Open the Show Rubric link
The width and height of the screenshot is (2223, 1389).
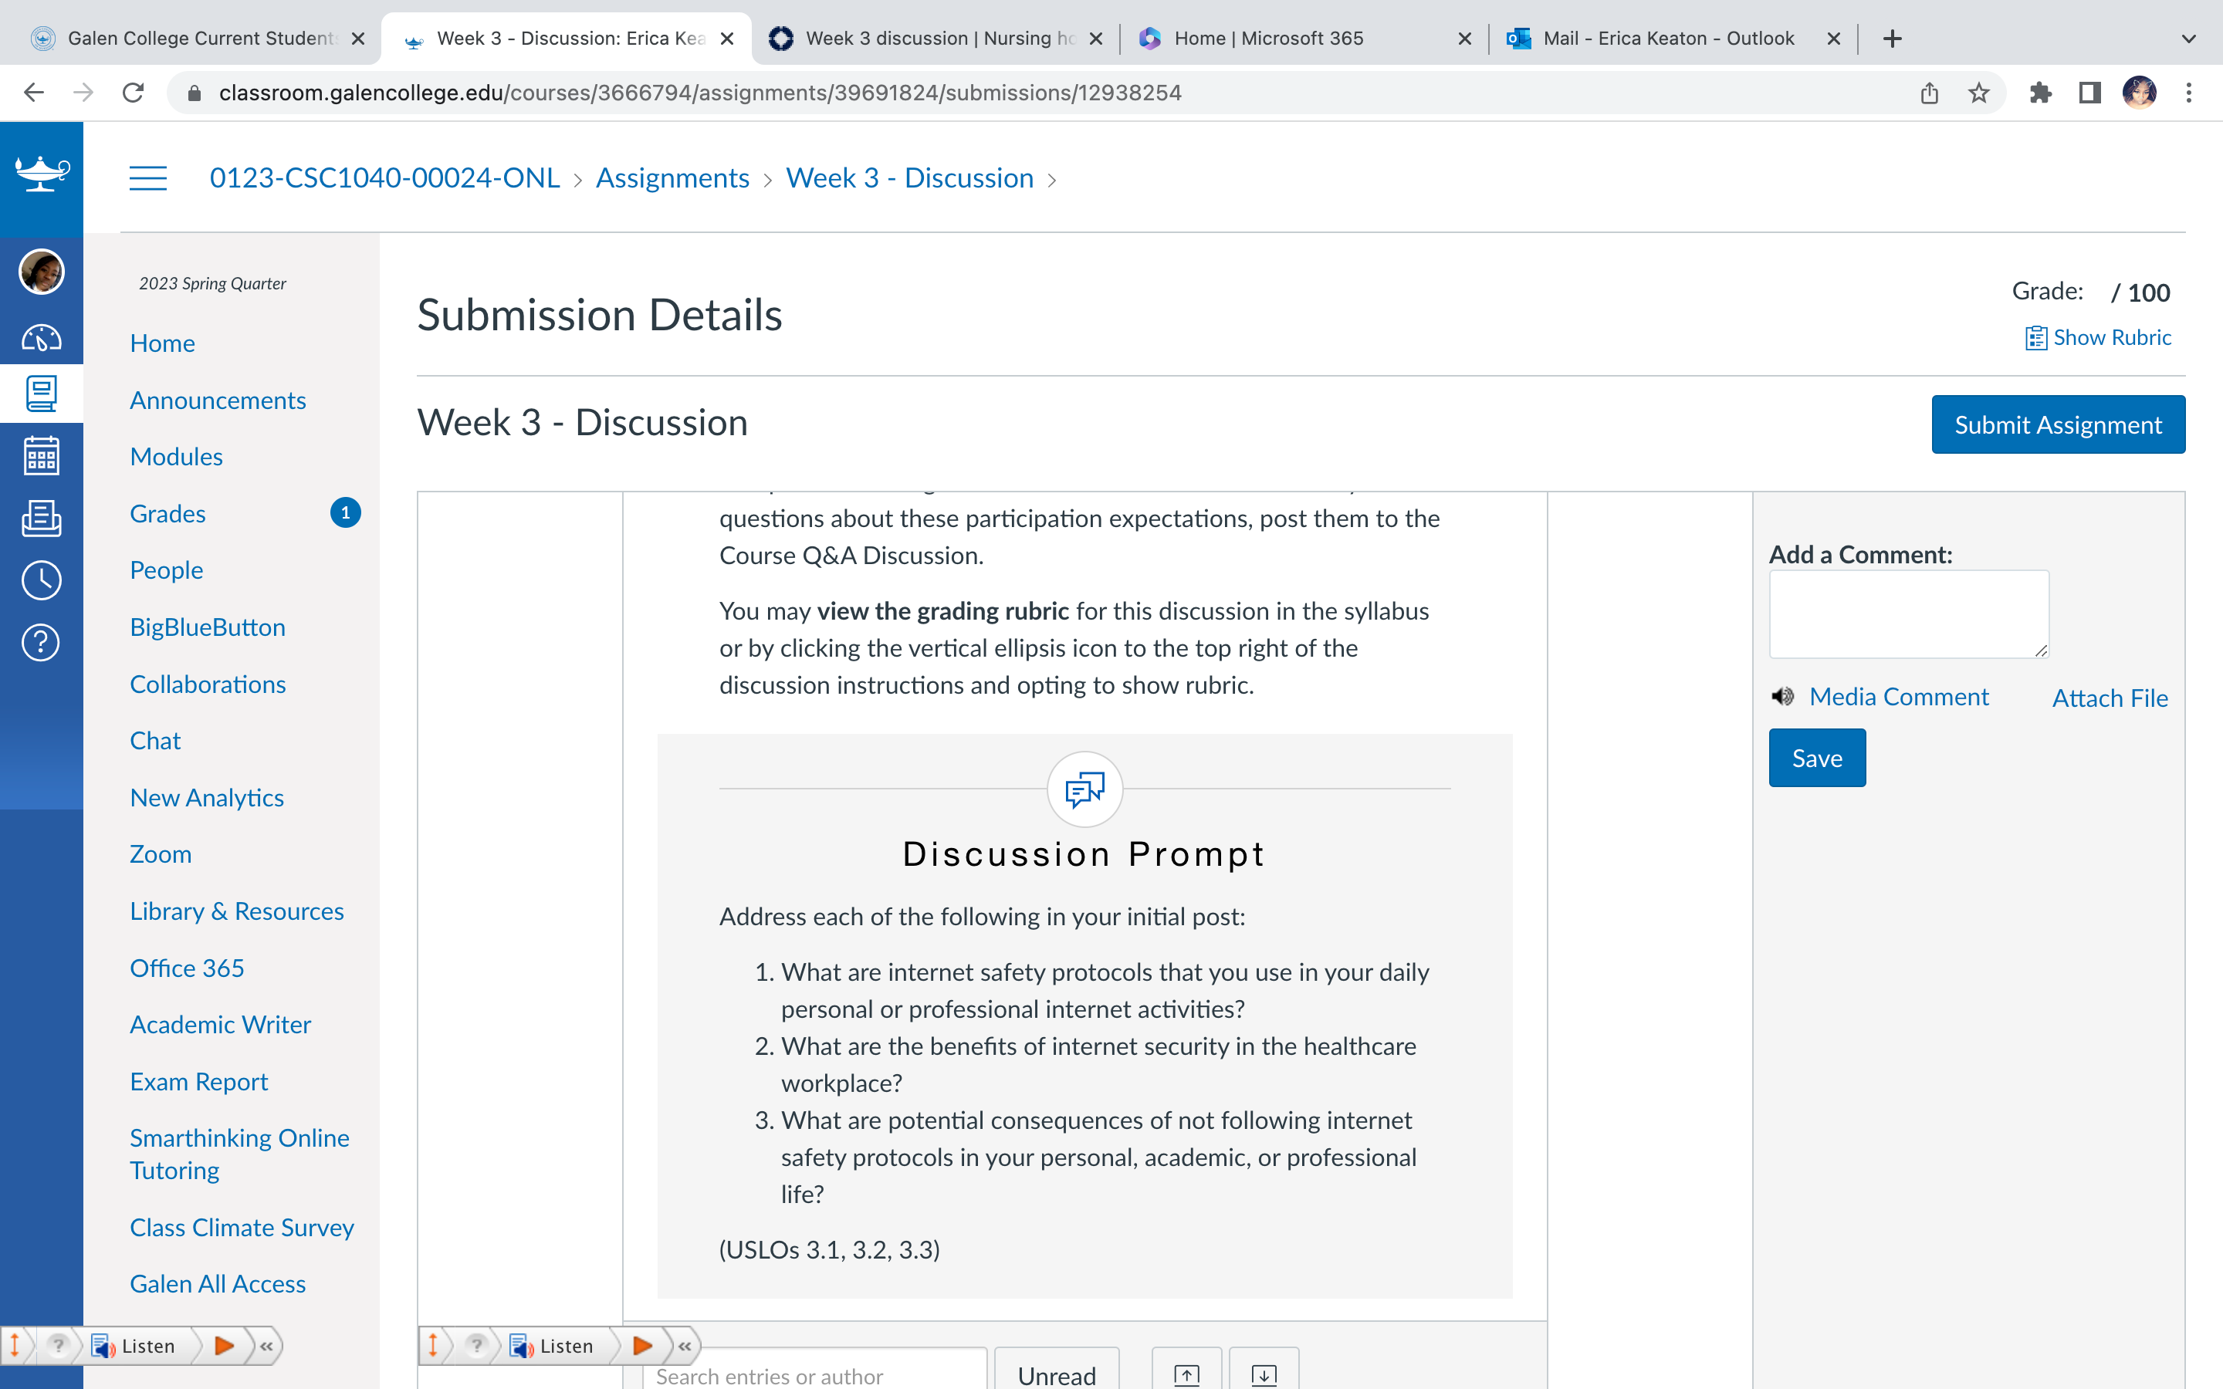pyautogui.click(x=2098, y=337)
